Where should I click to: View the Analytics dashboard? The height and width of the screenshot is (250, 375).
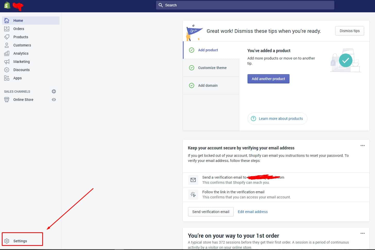tap(21, 53)
